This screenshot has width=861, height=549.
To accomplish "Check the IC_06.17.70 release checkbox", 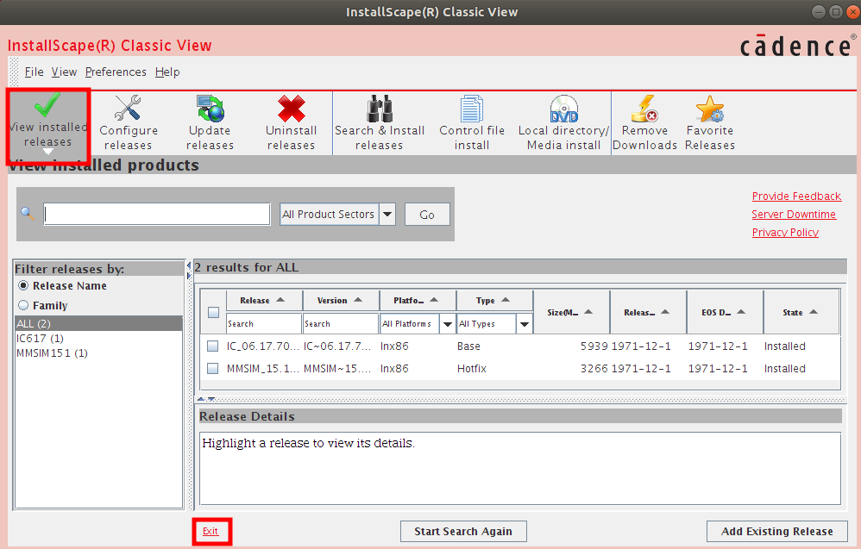I will pos(212,346).
